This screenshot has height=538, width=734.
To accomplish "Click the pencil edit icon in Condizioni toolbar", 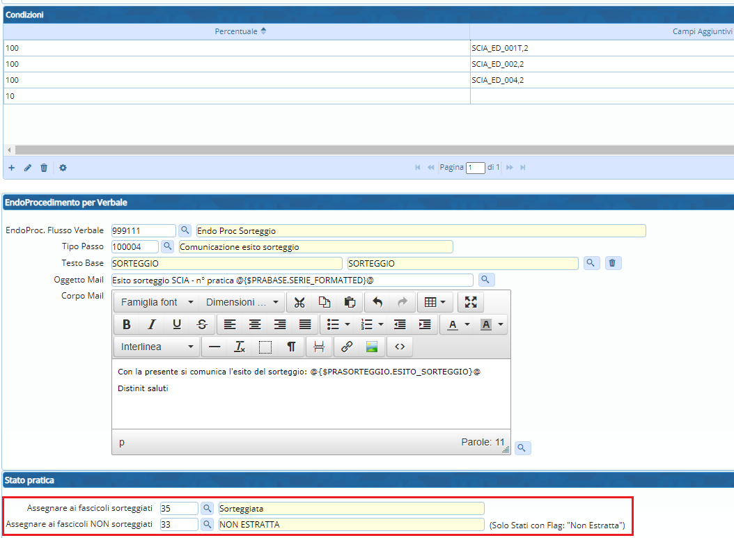I will pyautogui.click(x=28, y=168).
